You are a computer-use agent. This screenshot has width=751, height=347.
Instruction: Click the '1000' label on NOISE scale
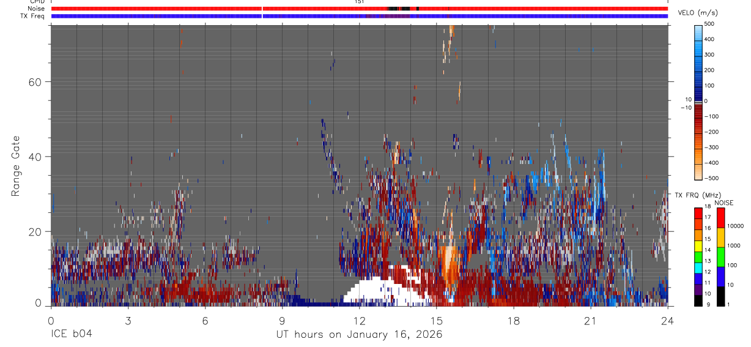pyautogui.click(x=734, y=245)
